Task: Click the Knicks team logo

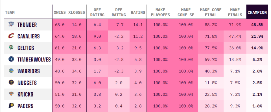Action: click(11, 94)
